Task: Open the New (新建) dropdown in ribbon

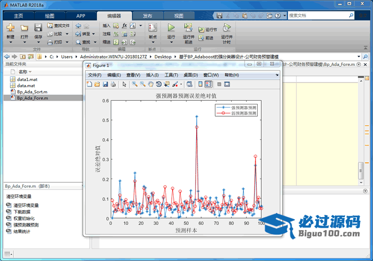Action: [x=10, y=43]
